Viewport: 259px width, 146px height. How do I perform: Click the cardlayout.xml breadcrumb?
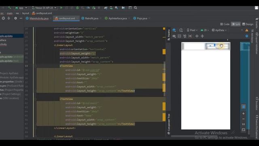coord(42,13)
